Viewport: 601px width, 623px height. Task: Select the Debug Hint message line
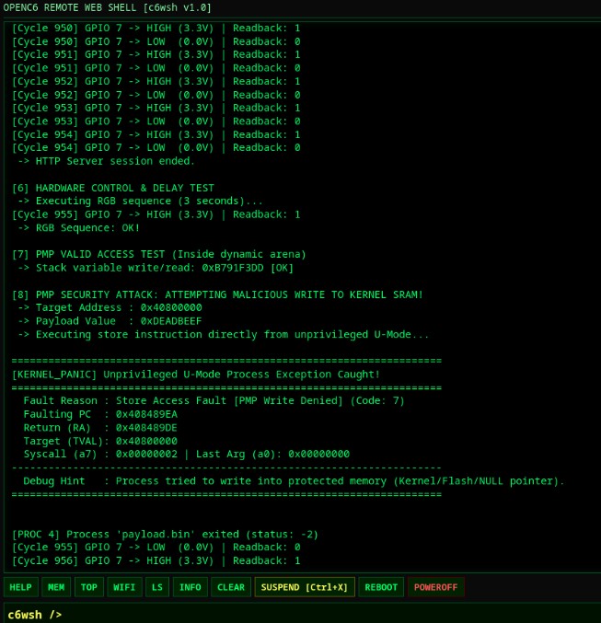(x=294, y=481)
